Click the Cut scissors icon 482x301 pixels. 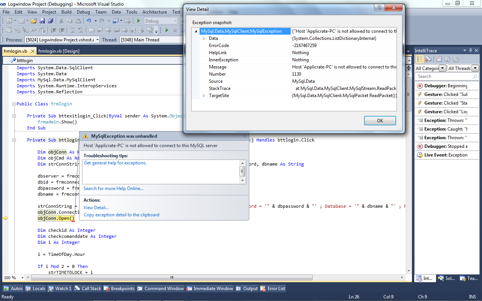click(61, 21)
